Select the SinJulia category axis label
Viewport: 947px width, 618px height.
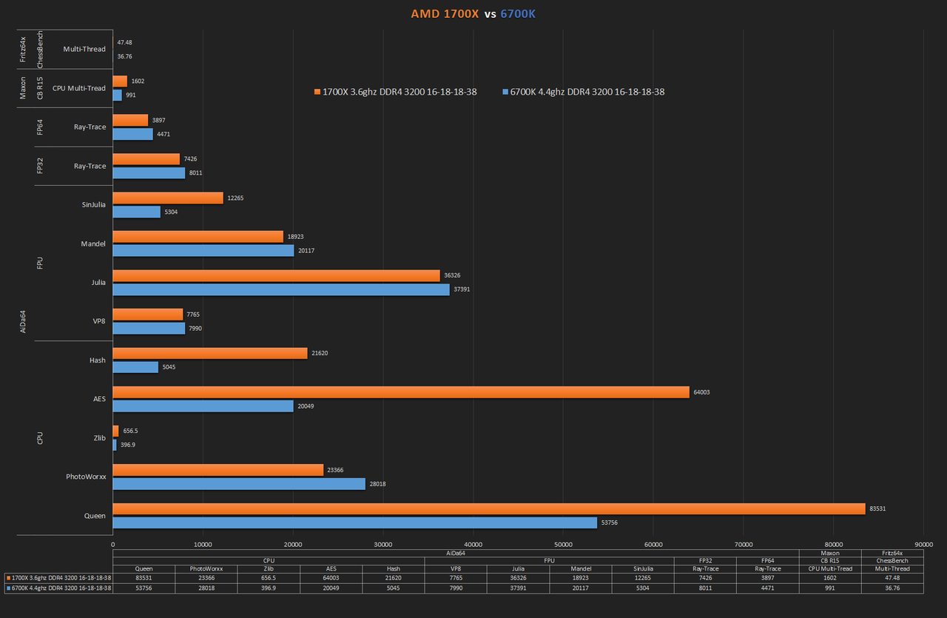[92, 205]
